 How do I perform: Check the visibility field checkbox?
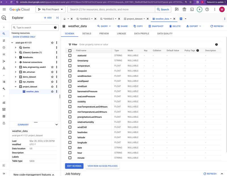[70, 101]
